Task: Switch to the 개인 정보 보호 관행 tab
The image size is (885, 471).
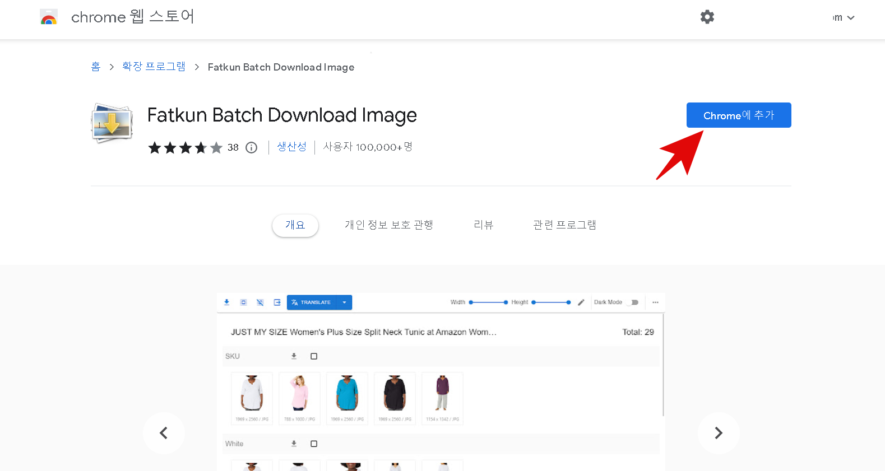Action: pyautogui.click(x=389, y=225)
